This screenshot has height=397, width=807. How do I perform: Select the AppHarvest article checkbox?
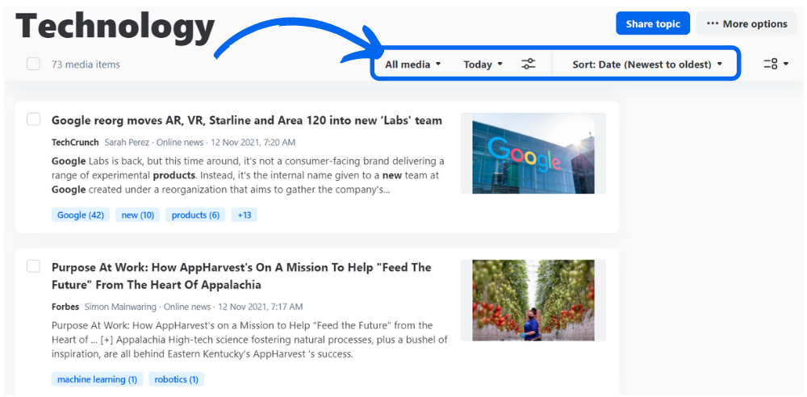click(x=33, y=266)
